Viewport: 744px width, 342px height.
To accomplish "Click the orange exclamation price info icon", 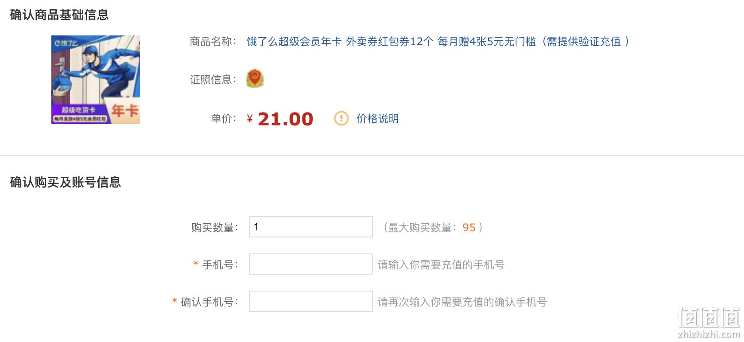I will tap(341, 118).
